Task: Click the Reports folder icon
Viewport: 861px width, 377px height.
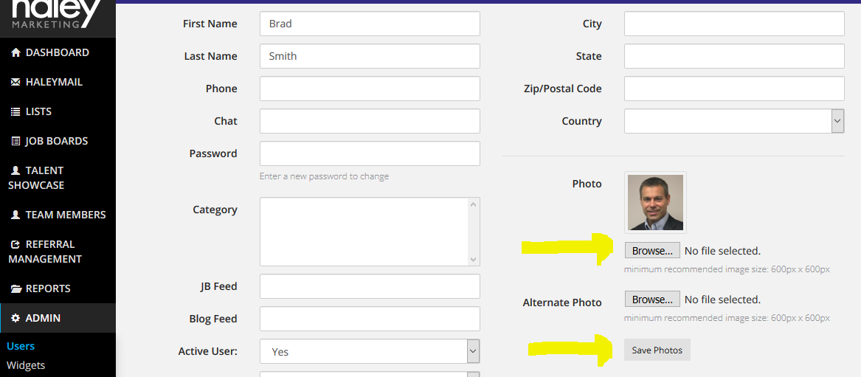Action: [15, 288]
